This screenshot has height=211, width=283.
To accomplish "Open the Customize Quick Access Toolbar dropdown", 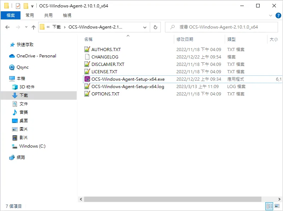I will click(x=32, y=6).
